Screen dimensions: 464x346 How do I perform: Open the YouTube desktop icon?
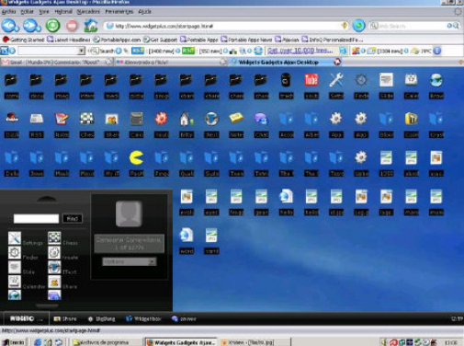tap(311, 80)
